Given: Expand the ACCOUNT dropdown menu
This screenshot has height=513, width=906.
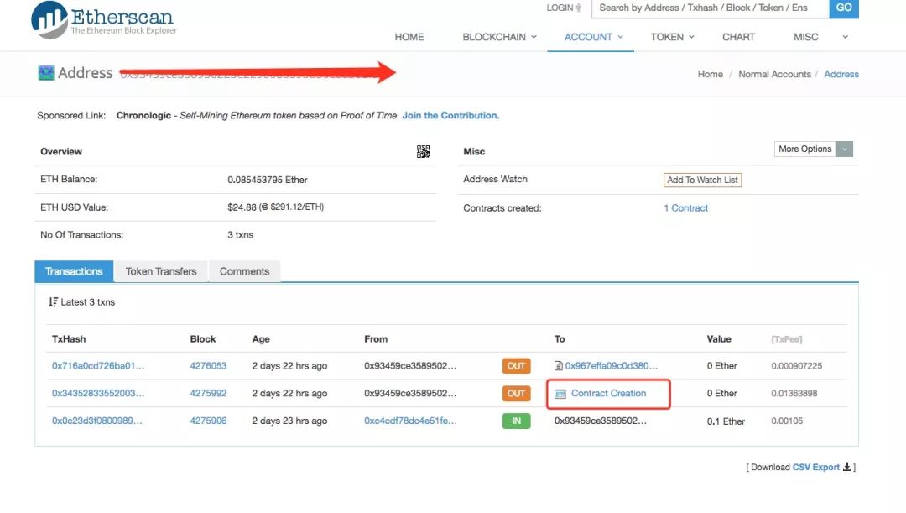Looking at the screenshot, I should [x=593, y=37].
